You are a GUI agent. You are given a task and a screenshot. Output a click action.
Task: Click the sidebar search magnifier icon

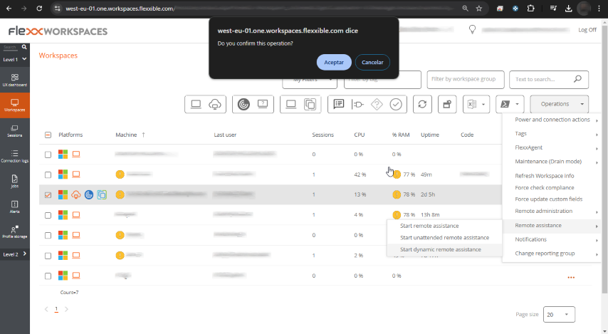pyautogui.click(x=24, y=47)
